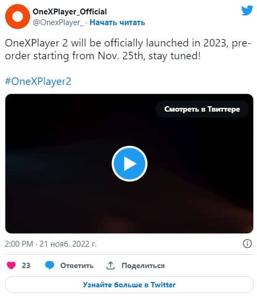Click the blue reply bubble icon

coord(50,265)
